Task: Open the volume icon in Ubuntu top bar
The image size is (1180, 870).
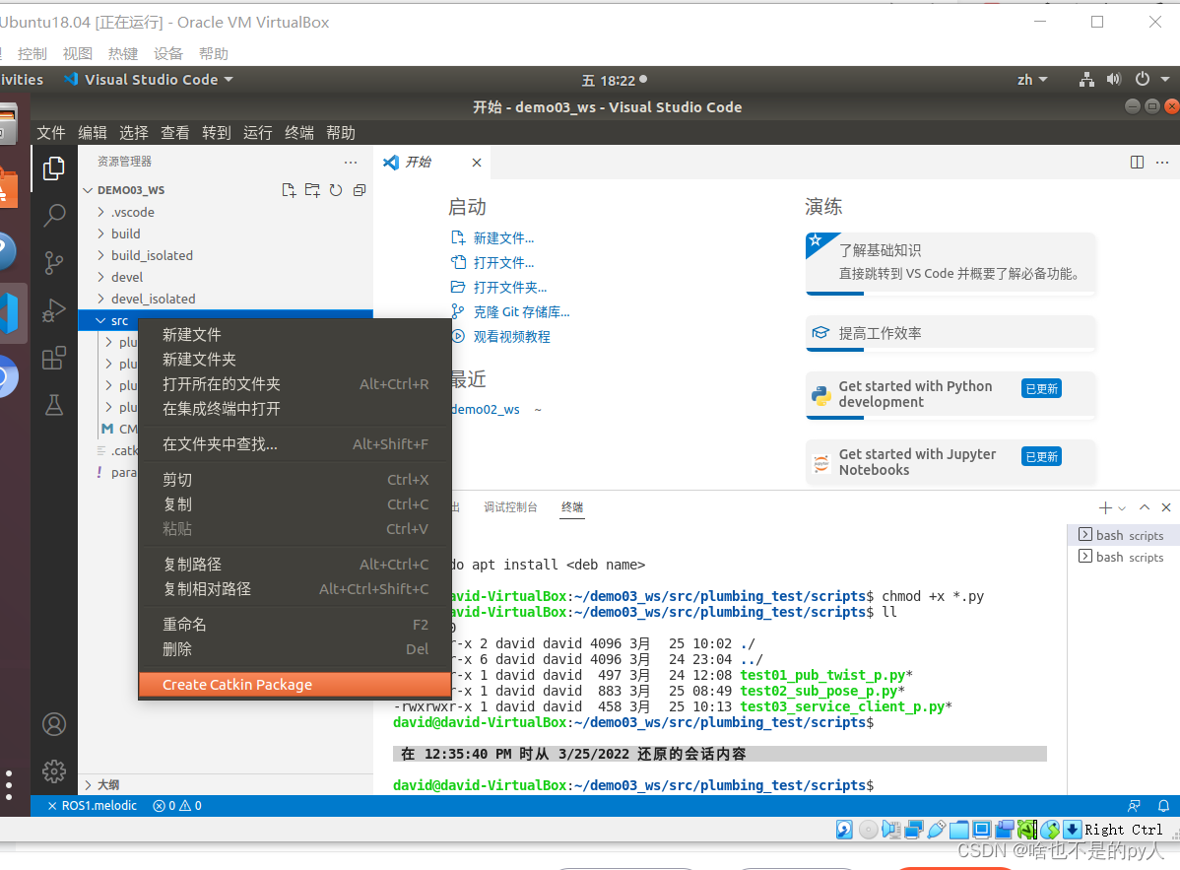Action: pyautogui.click(x=1114, y=79)
